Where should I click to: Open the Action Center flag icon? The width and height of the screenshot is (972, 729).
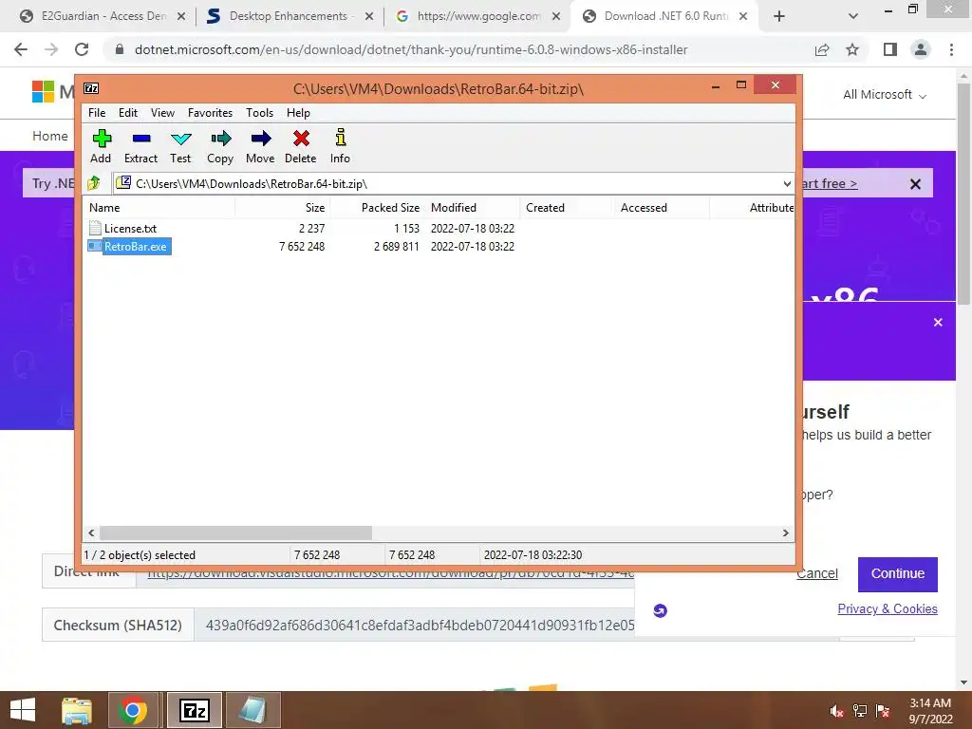tap(883, 710)
